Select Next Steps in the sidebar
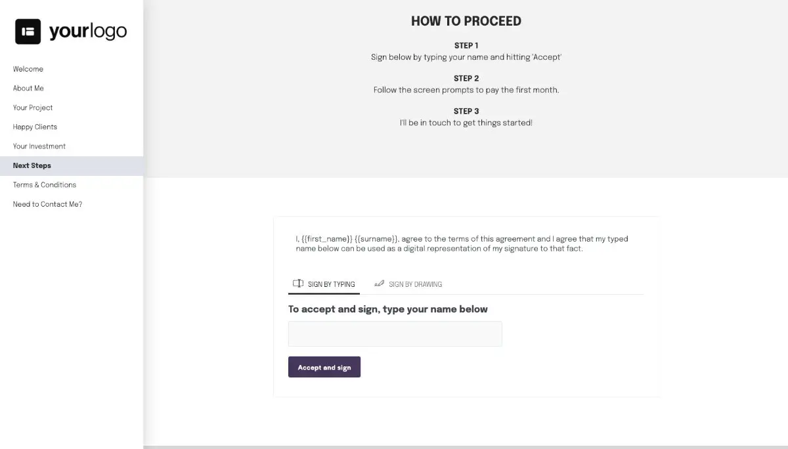This screenshot has height=449, width=788. 32,165
